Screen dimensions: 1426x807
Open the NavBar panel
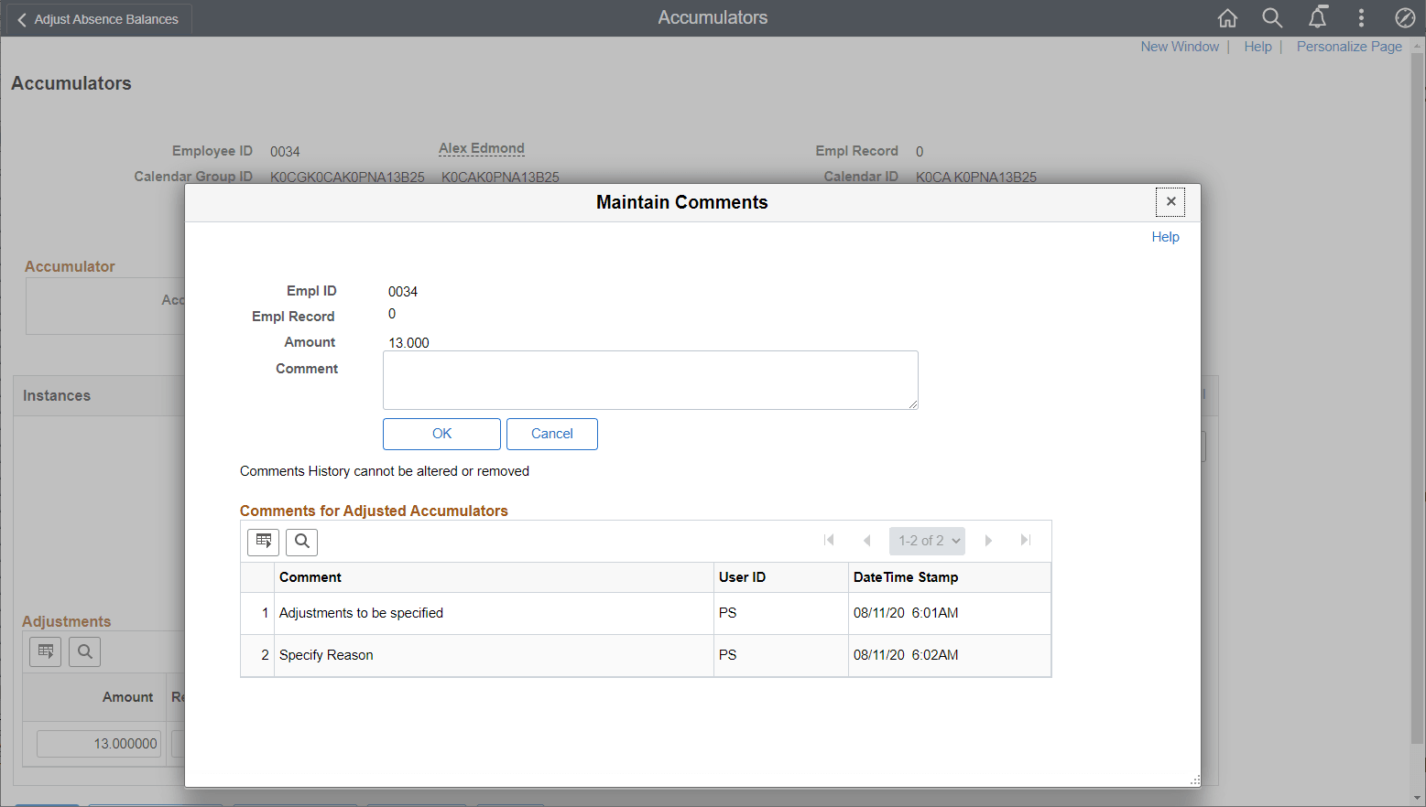[x=1404, y=17]
